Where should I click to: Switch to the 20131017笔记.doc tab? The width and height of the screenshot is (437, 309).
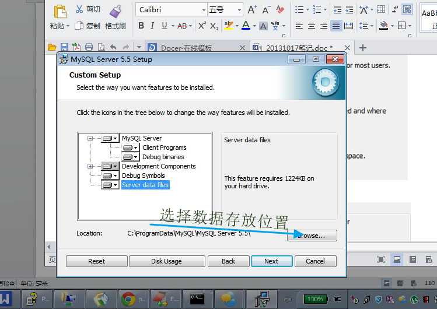coord(299,48)
